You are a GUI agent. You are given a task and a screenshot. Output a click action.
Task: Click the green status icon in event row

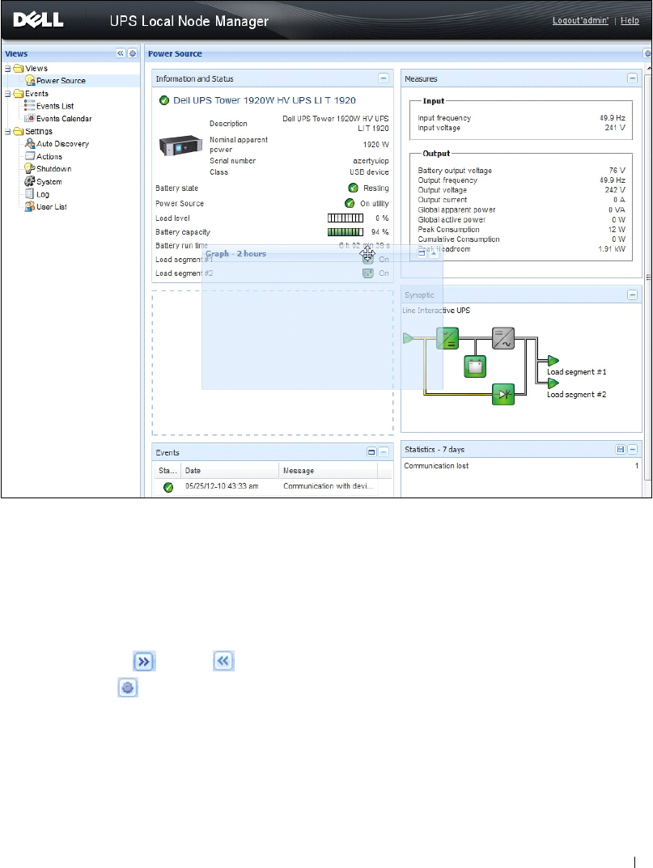(167, 487)
